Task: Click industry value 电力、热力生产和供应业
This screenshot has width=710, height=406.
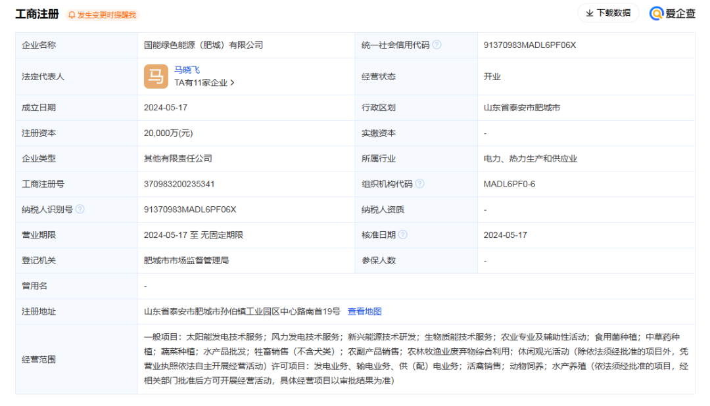Action: (x=530, y=158)
